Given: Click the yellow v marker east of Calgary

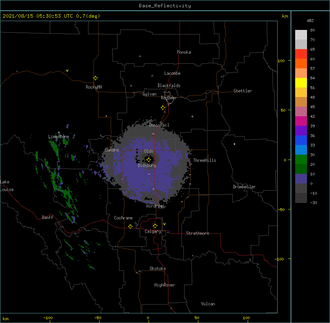Looking at the screenshot, I should (x=164, y=224).
